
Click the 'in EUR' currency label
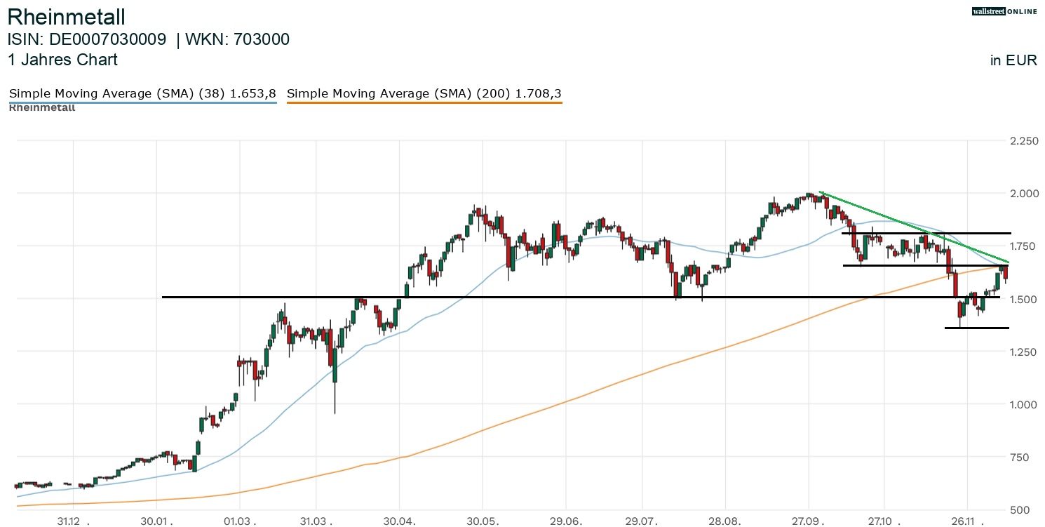pos(1013,60)
